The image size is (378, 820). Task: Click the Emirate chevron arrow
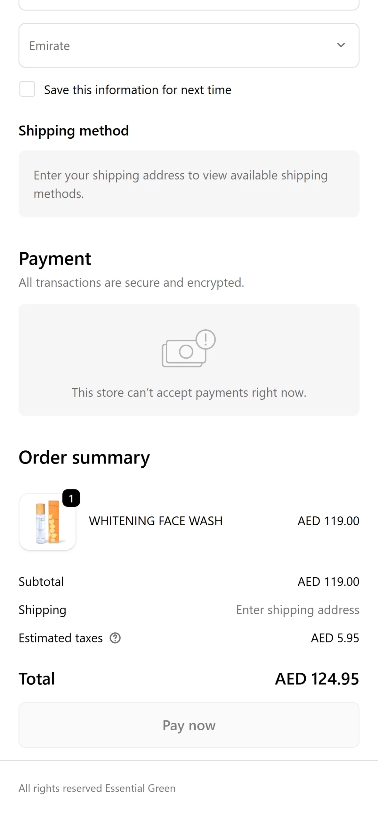pyautogui.click(x=341, y=45)
